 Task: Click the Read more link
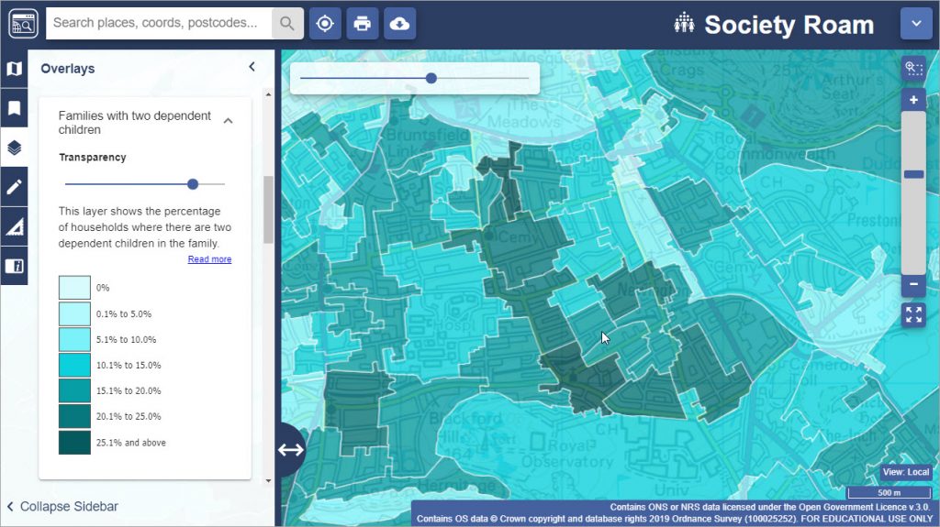click(209, 259)
